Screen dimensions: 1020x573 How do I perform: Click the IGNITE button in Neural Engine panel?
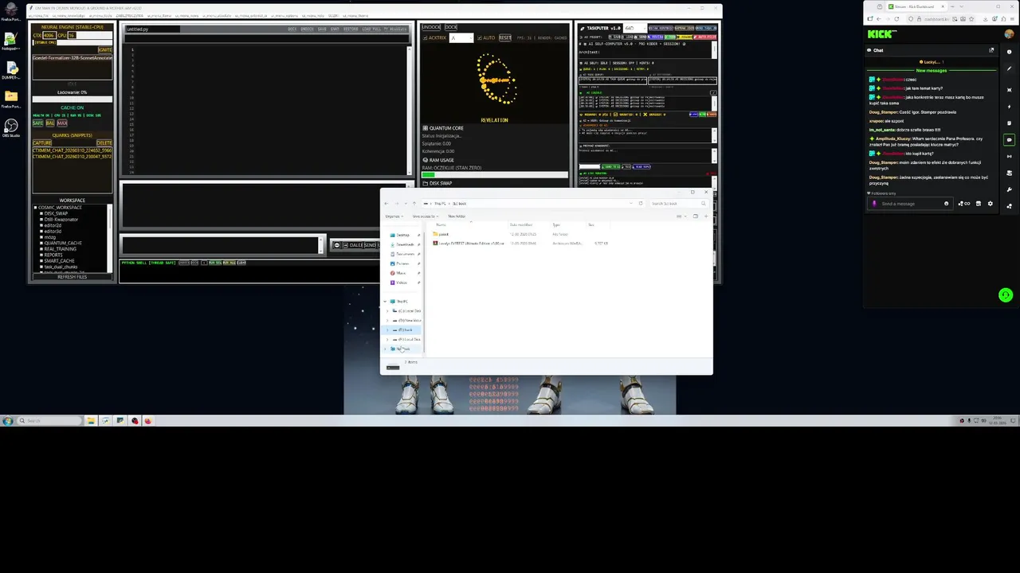105,50
